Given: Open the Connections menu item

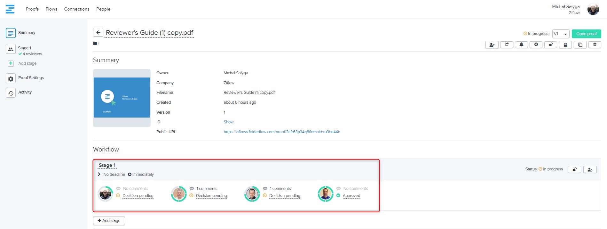Looking at the screenshot, I should point(77,9).
